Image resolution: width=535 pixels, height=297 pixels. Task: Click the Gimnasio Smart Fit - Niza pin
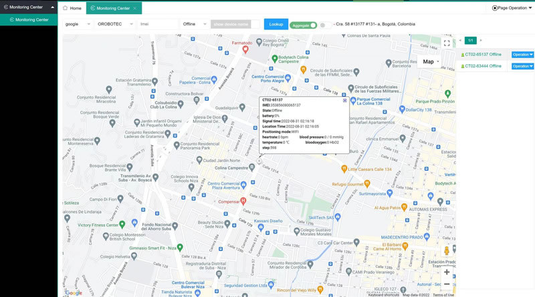(x=180, y=247)
